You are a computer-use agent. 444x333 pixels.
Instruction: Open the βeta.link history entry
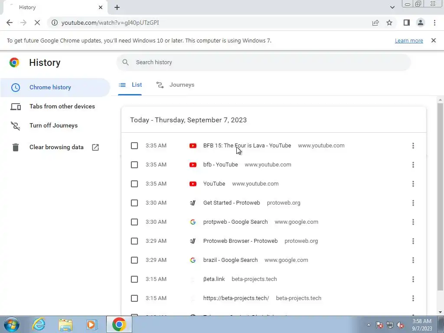pyautogui.click(x=214, y=279)
